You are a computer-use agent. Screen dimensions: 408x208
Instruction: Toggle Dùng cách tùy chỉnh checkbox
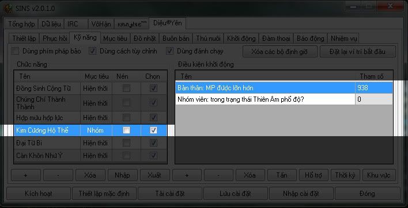pos(92,51)
